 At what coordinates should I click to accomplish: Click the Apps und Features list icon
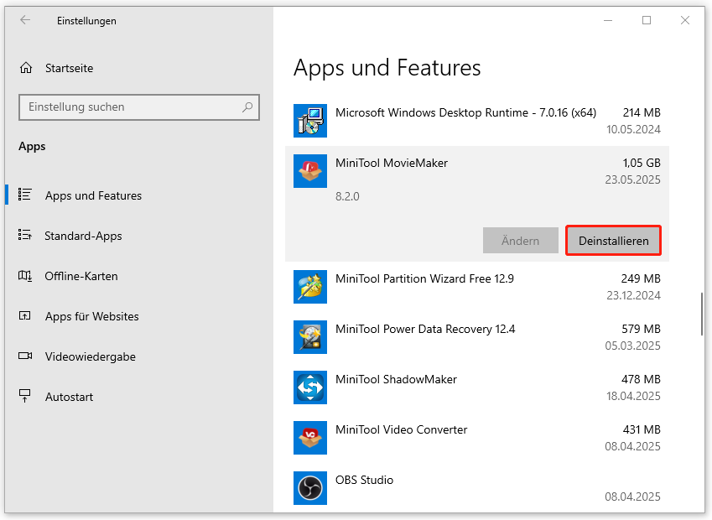[x=25, y=195]
